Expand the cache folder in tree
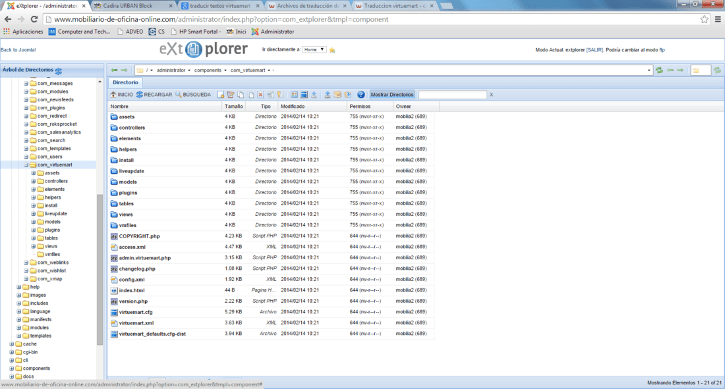Image resolution: width=725 pixels, height=389 pixels. pyautogui.click(x=12, y=344)
